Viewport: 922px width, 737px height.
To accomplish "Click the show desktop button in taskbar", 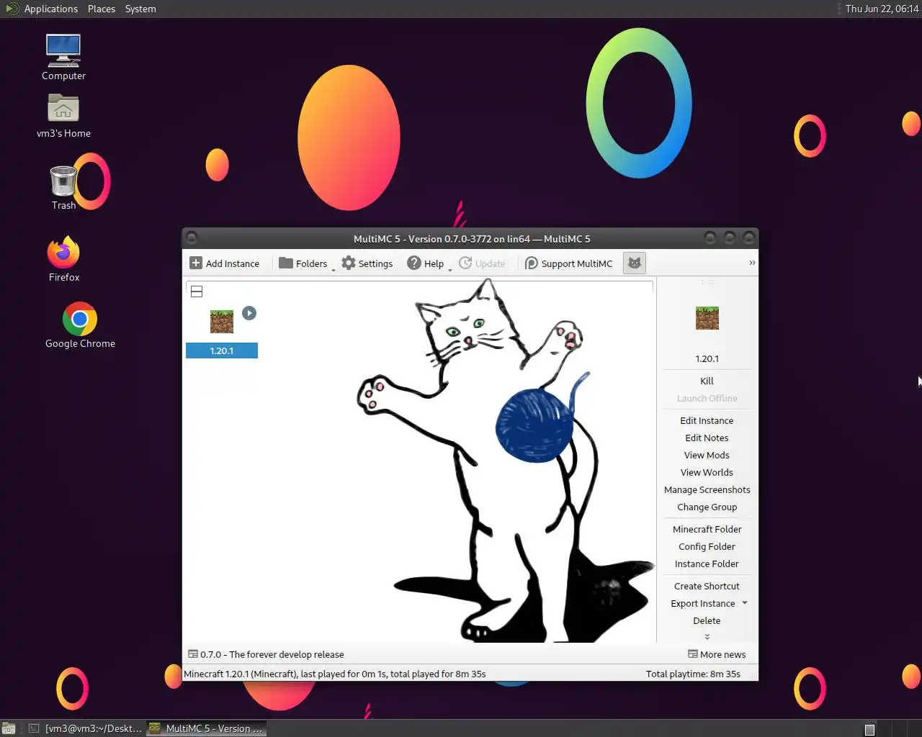I will tap(9, 728).
